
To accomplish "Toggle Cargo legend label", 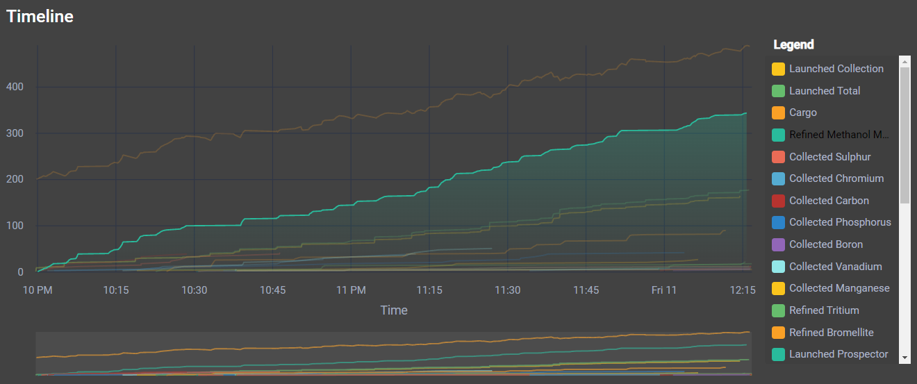I will (803, 112).
